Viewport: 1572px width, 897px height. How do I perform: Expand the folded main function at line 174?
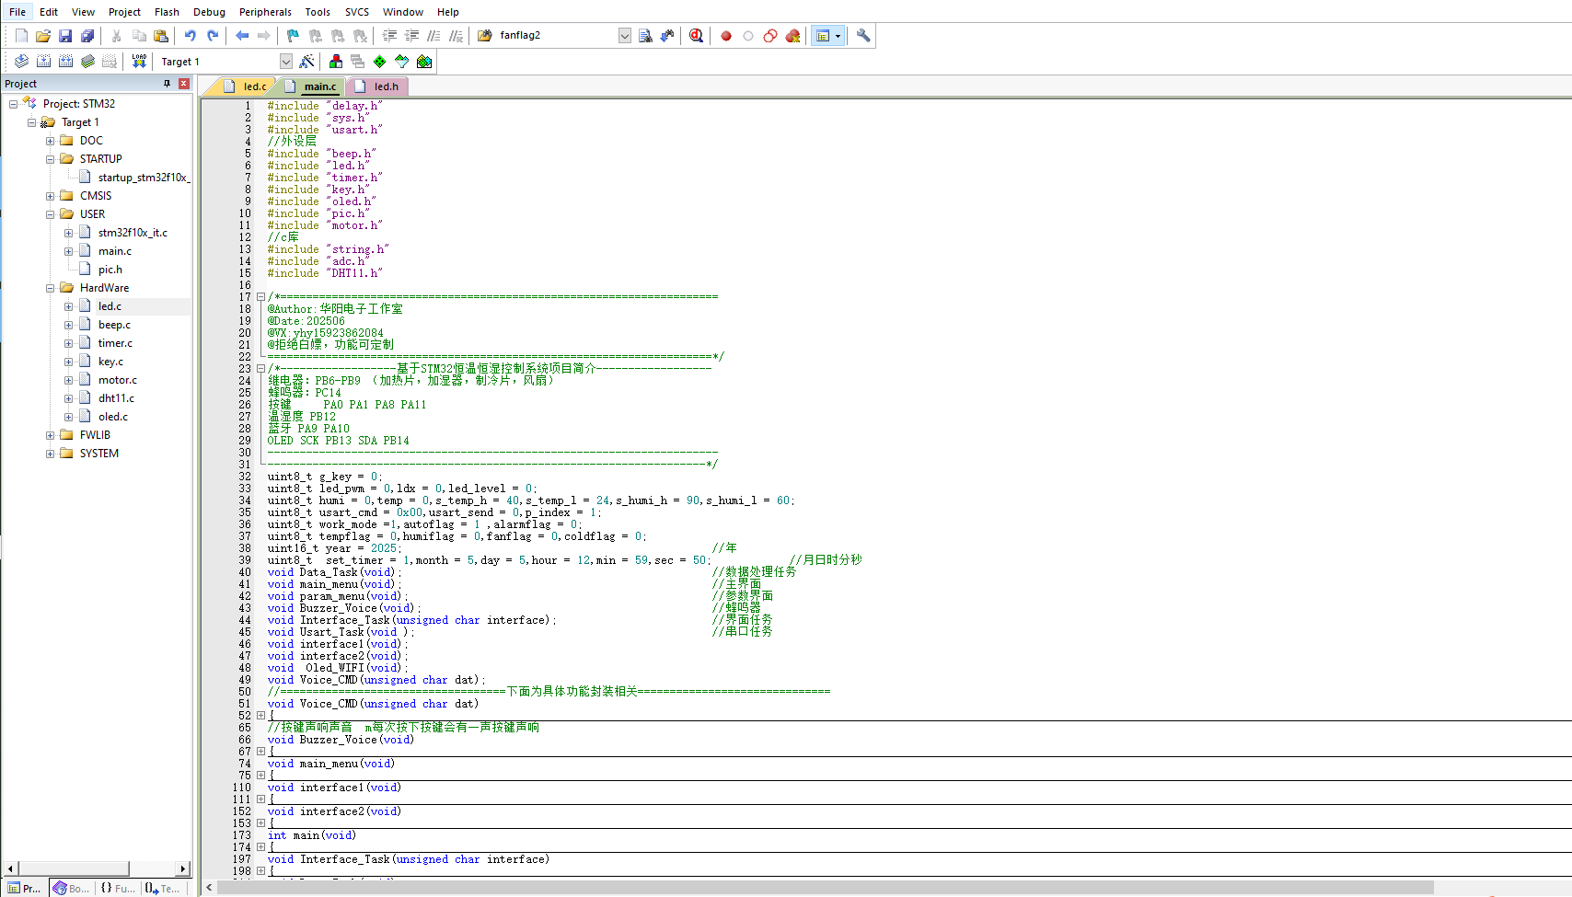[x=260, y=847]
